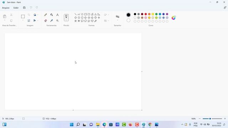
Task: Open the Exibir menu
Action: [x=16, y=8]
